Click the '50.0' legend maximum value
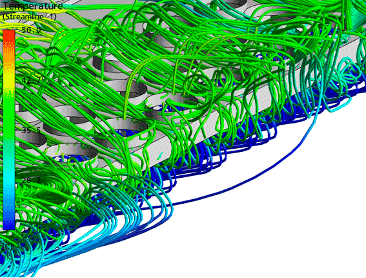This screenshot has width=366, height=278. coord(31,30)
